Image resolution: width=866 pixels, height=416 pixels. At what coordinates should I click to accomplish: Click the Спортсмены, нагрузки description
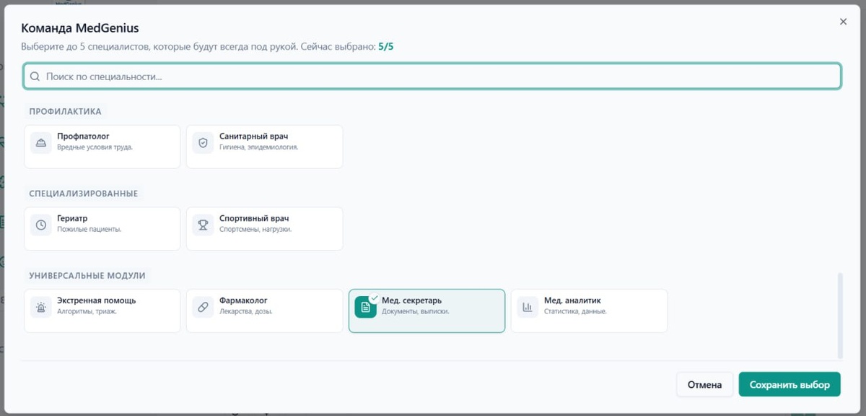[255, 230]
